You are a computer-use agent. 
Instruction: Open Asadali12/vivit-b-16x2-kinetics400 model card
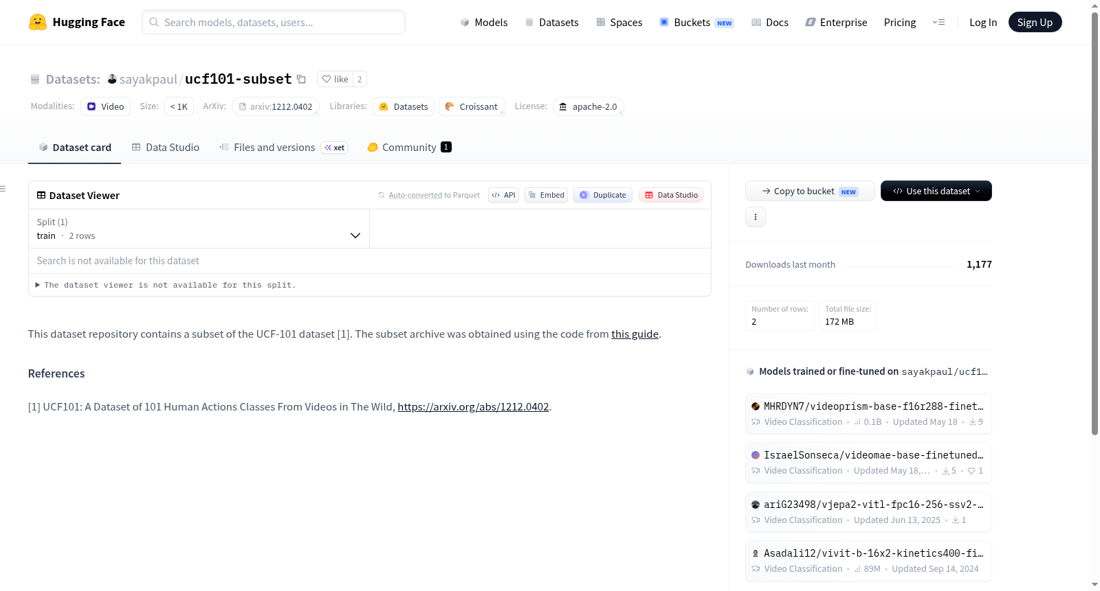coord(868,561)
